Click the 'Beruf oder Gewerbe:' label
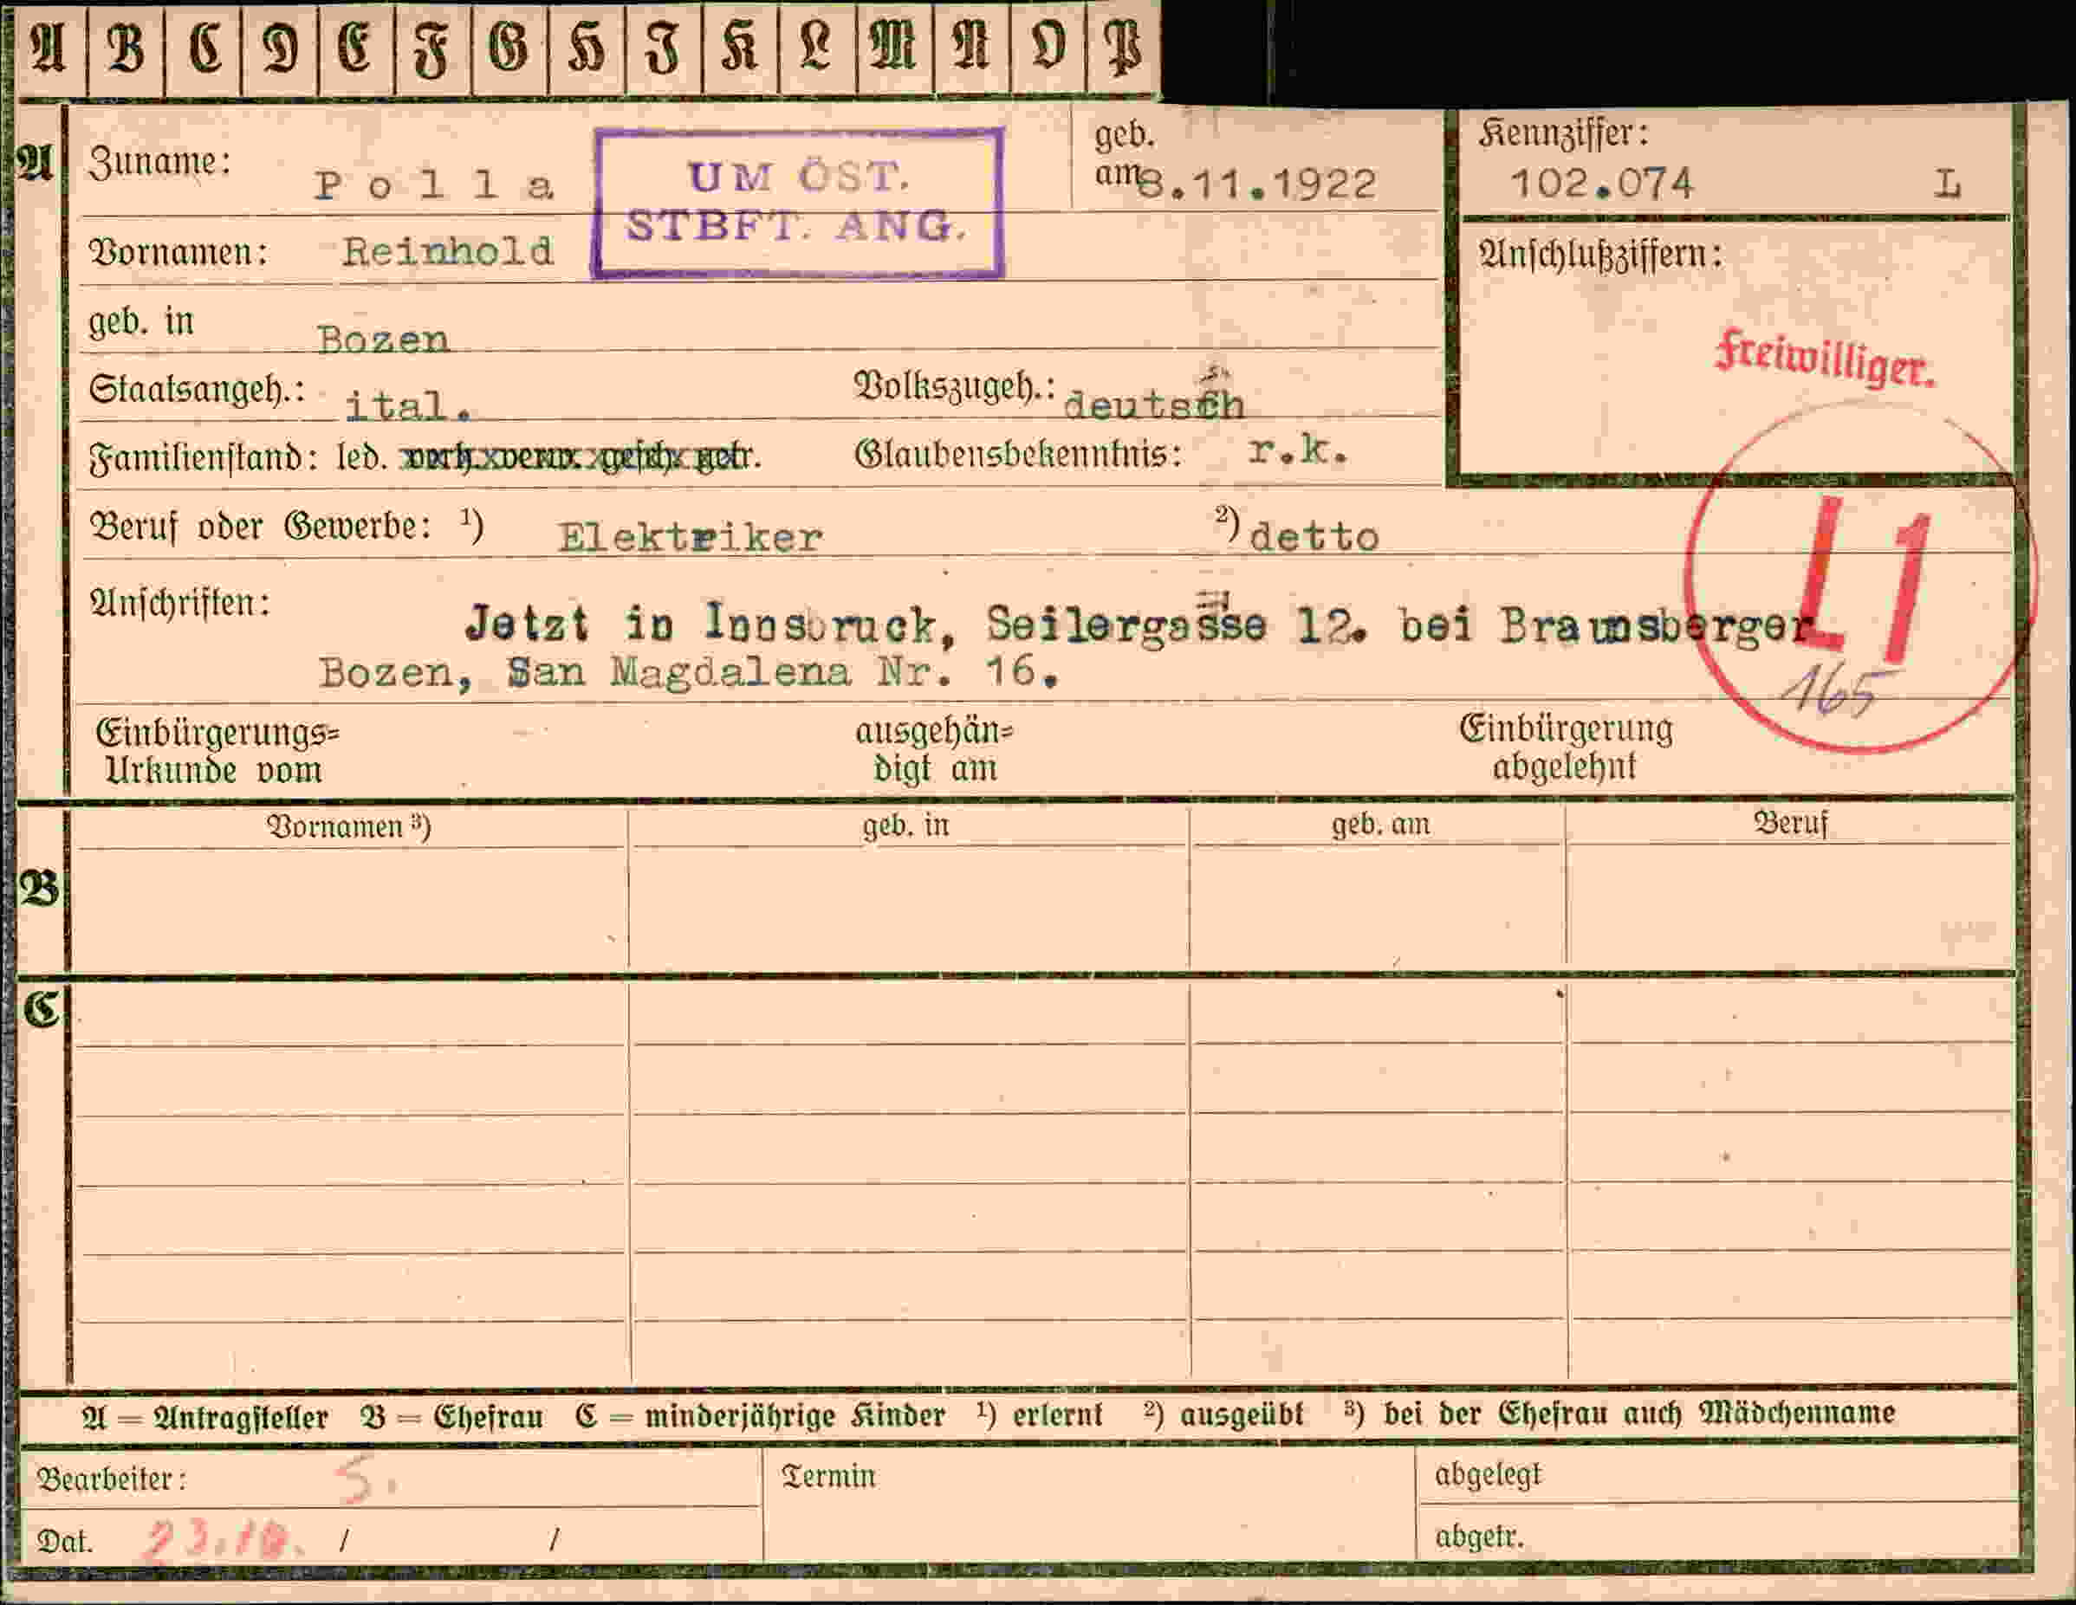This screenshot has height=1605, width=2076. tap(261, 527)
